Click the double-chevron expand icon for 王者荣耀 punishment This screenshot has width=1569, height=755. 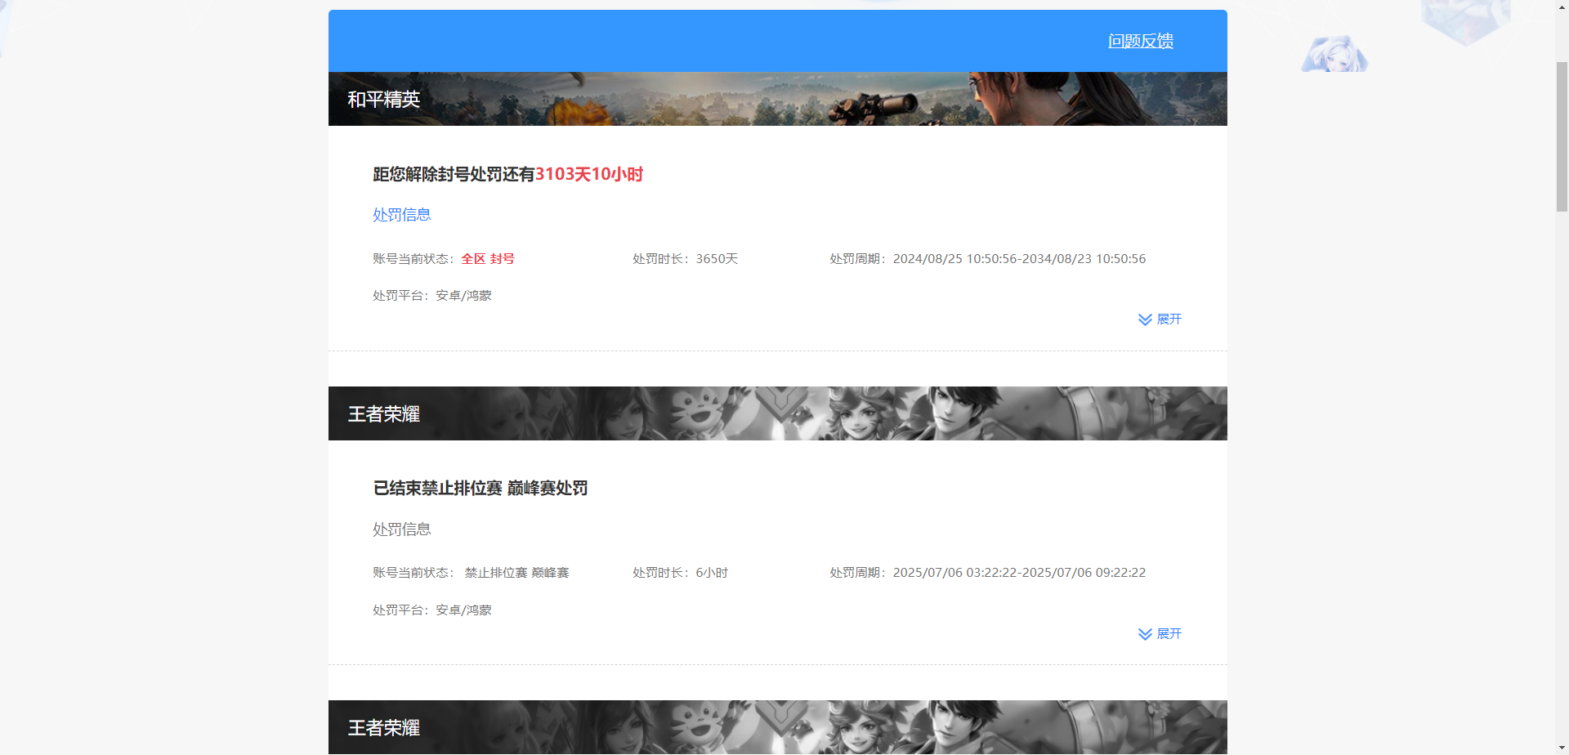coord(1144,633)
